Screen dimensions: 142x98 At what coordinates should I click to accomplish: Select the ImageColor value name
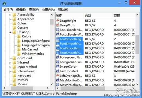point(68,67)
